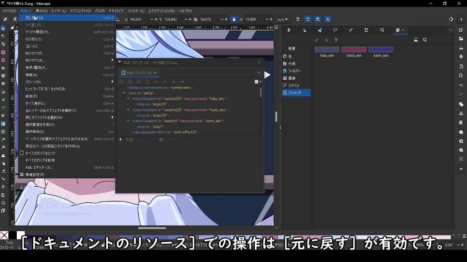This screenshot has width=467, height=262.
Task: Select the Star polygon tool
Action: click(x=3, y=68)
